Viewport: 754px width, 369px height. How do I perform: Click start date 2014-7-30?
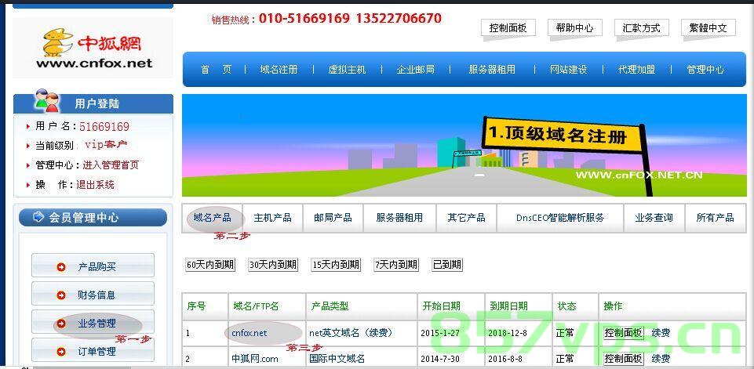tap(442, 359)
